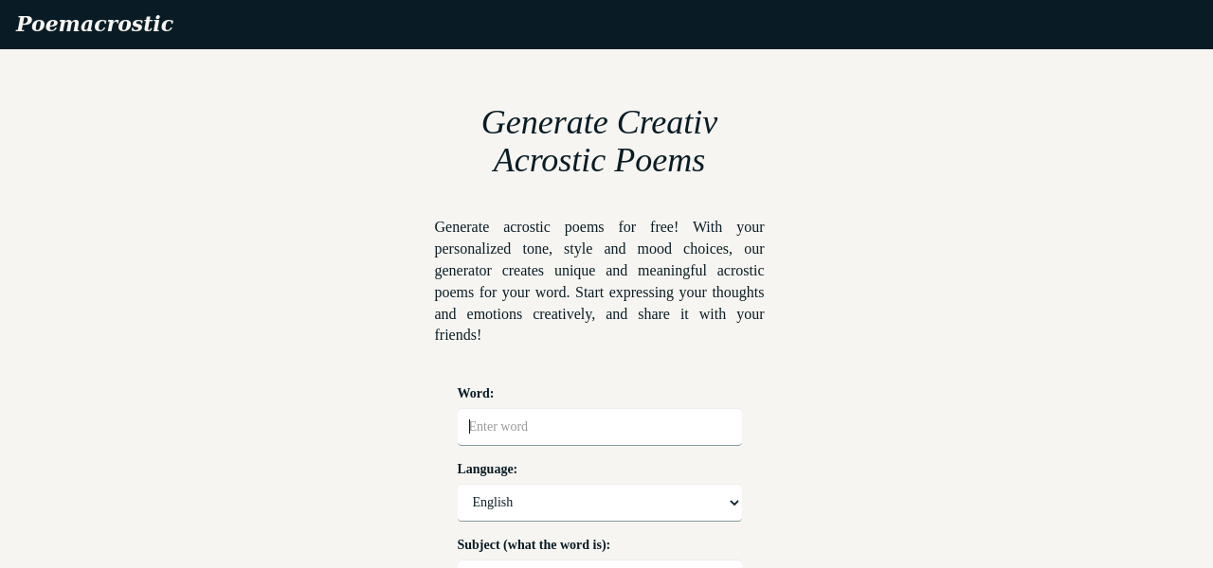Screen dimensions: 1213x568
Task: Click the "Generate Creativ" heading line
Action: click(x=599, y=123)
